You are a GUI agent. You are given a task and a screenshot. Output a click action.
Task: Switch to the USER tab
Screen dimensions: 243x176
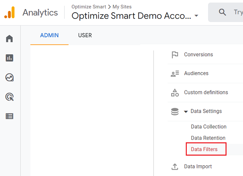tap(85, 35)
